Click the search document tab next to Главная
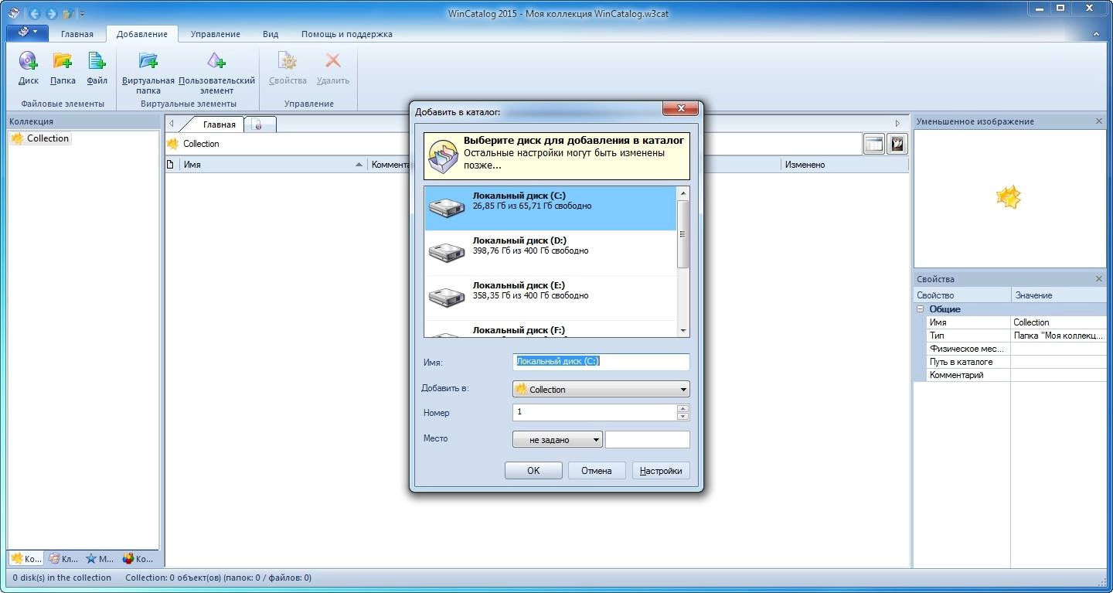Viewport: 1113px width, 593px height. [x=260, y=124]
